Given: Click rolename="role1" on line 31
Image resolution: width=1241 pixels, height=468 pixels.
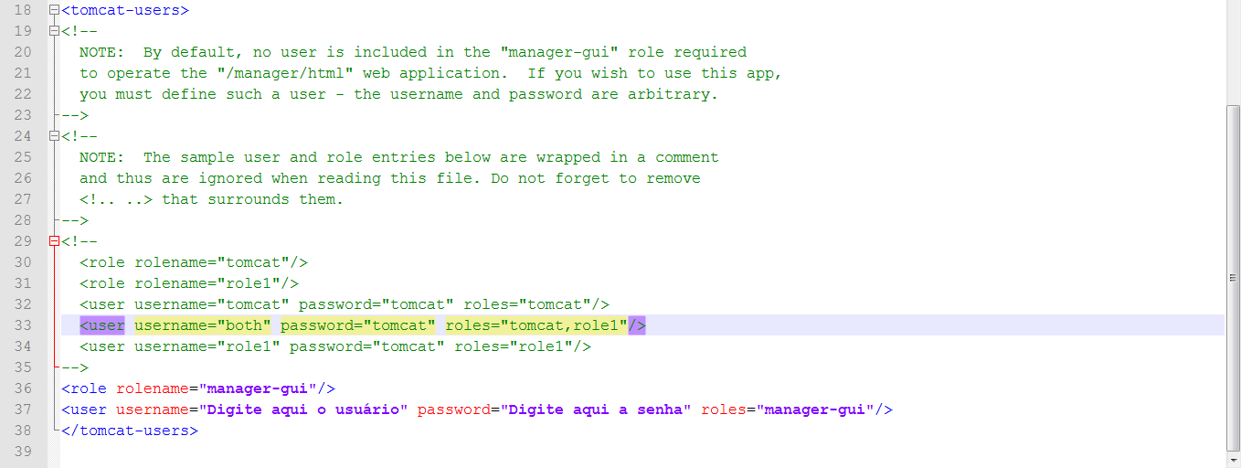Looking at the screenshot, I should [207, 283].
